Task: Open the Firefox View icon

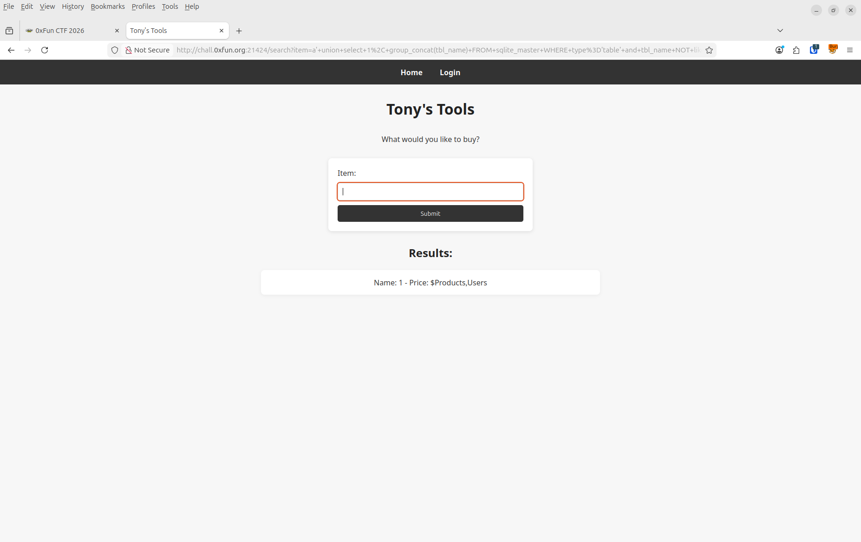Action: click(x=9, y=31)
